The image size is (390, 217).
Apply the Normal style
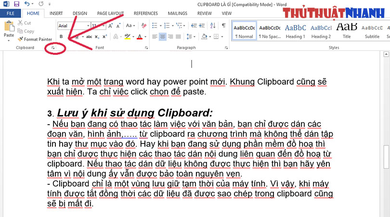[x=244, y=31]
